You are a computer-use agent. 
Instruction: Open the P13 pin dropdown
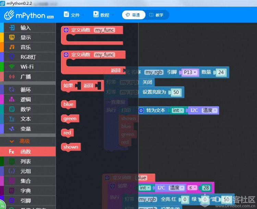tap(190, 72)
